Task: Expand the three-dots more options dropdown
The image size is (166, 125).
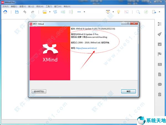Action: (84, 12)
